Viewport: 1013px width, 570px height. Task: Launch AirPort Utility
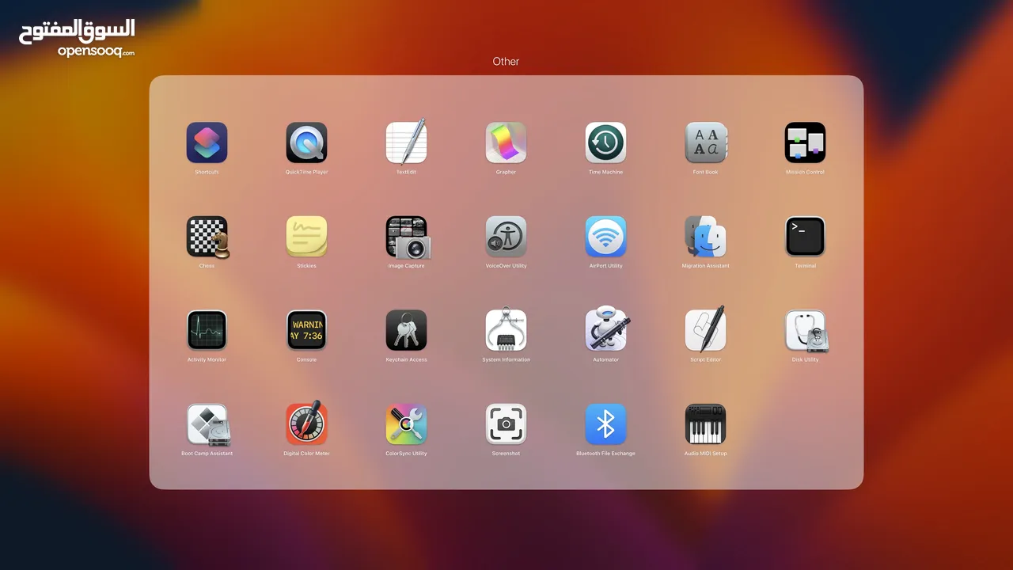pyautogui.click(x=605, y=237)
